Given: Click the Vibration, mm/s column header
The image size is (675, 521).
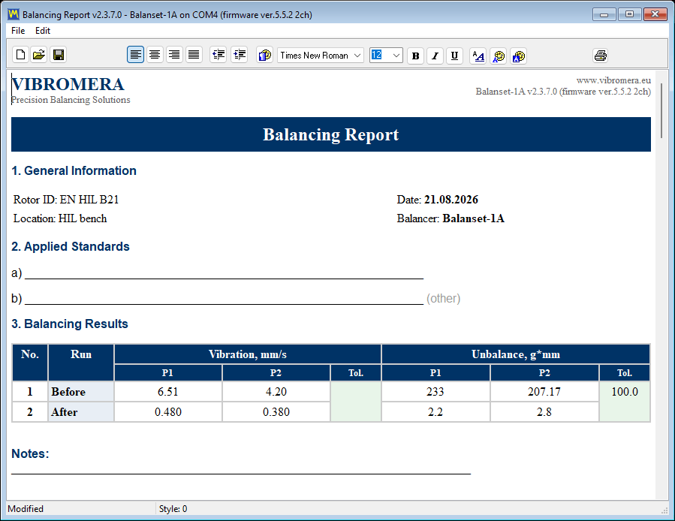Looking at the screenshot, I should point(248,354).
